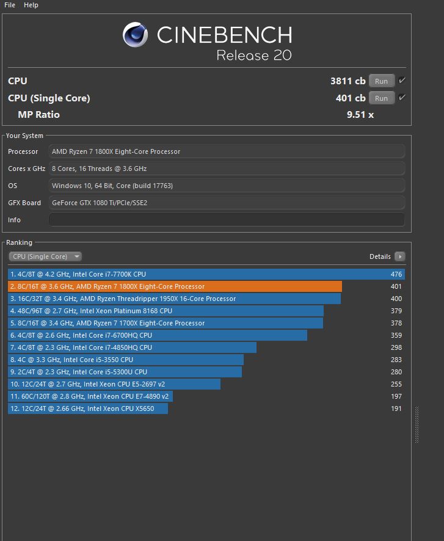The width and height of the screenshot is (444, 541).
Task: Open the CPU (Single Core) ranking dropdown
Action: click(45, 256)
